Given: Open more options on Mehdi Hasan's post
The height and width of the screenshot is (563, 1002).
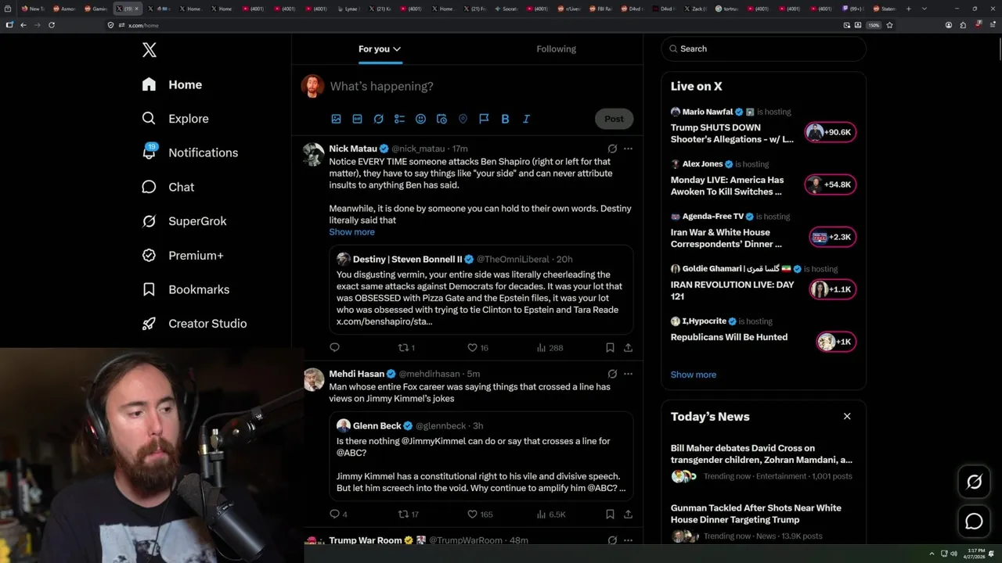Looking at the screenshot, I should tap(628, 374).
